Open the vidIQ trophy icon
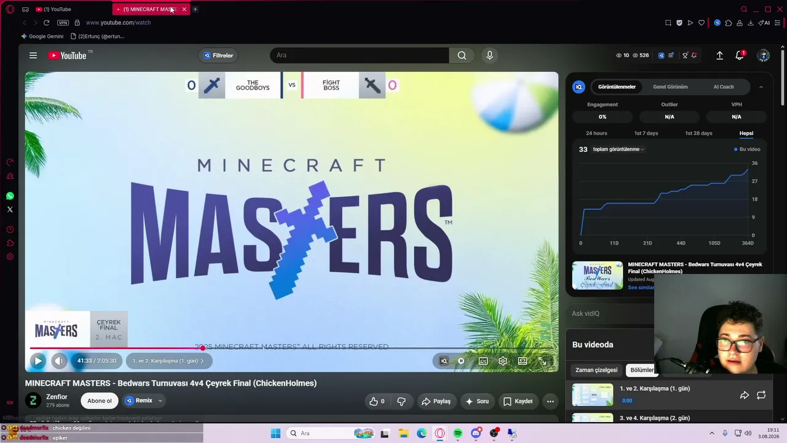787x443 pixels. (x=685, y=55)
